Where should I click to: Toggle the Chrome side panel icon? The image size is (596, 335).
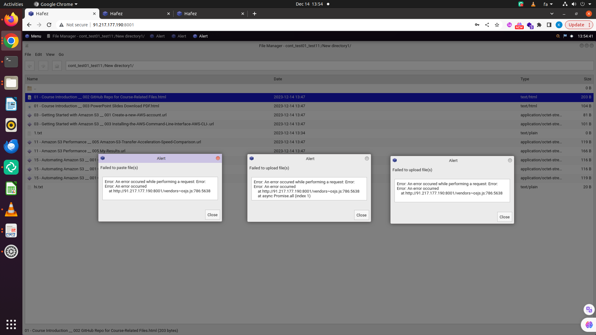pos(549,25)
